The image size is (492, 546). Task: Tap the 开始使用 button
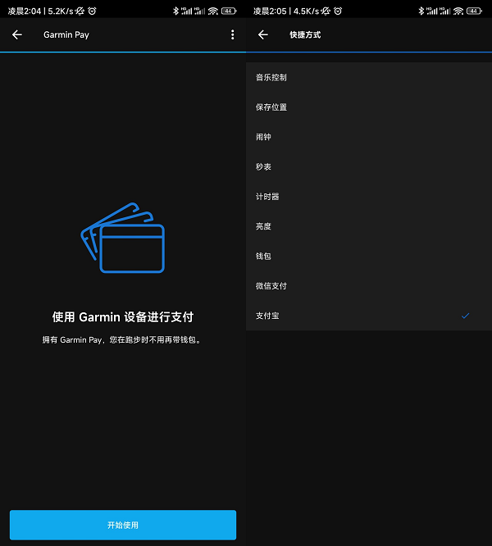coord(123,525)
